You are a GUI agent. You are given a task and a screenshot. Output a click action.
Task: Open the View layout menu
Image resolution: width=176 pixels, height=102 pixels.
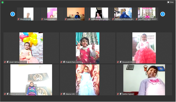tap(170, 2)
